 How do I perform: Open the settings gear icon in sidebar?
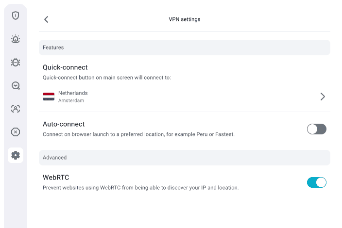click(x=16, y=155)
